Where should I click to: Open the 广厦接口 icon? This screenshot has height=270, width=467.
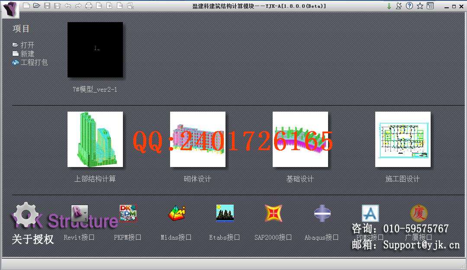[419, 213]
